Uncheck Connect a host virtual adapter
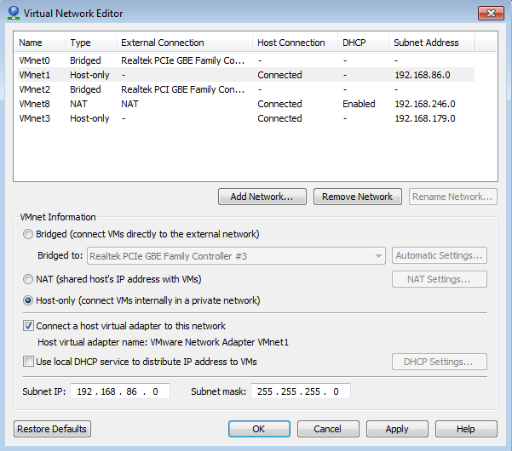The width and height of the screenshot is (512, 451). [30, 326]
